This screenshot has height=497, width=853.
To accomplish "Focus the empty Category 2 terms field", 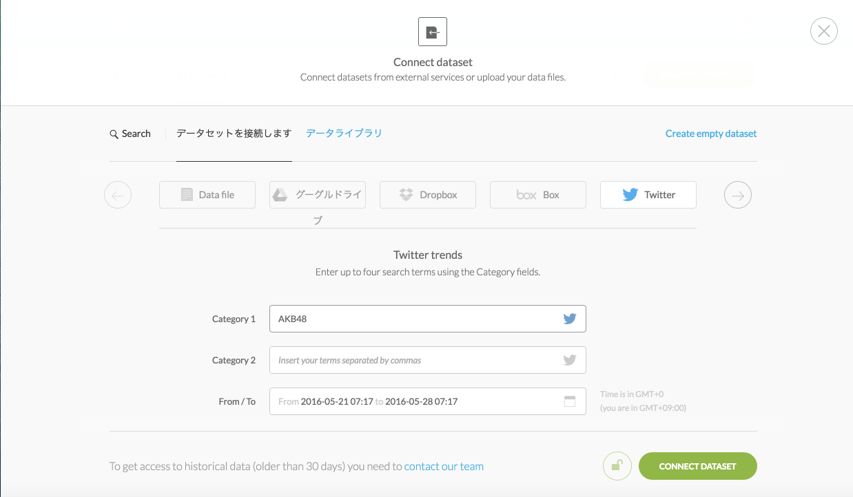I will [x=428, y=360].
